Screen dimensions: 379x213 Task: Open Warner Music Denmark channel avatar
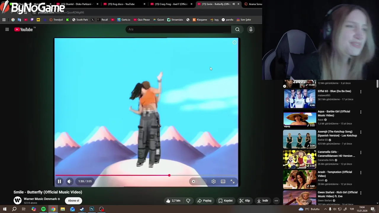coord(17,200)
